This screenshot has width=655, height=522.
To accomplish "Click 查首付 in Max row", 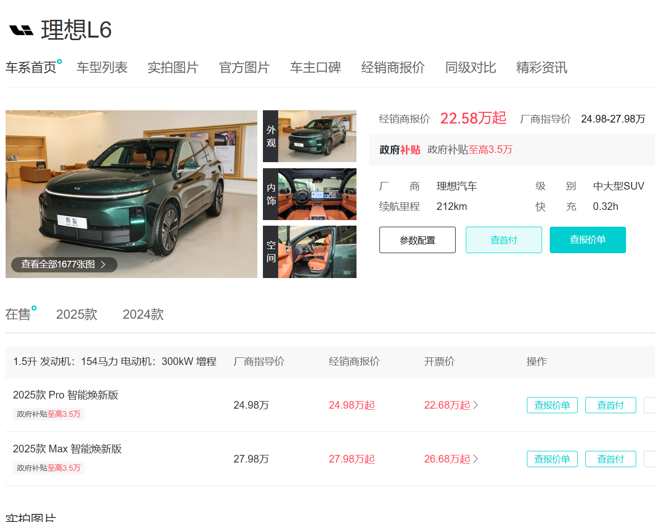I will (611, 459).
